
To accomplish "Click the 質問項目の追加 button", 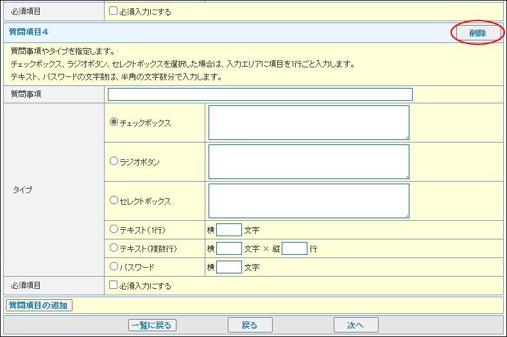I will click(x=39, y=305).
